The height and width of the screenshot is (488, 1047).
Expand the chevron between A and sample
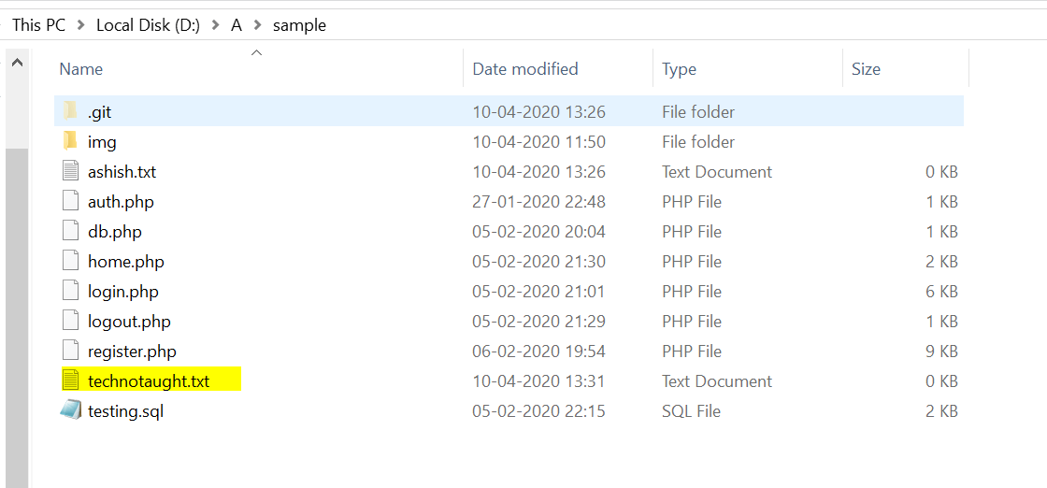257,25
